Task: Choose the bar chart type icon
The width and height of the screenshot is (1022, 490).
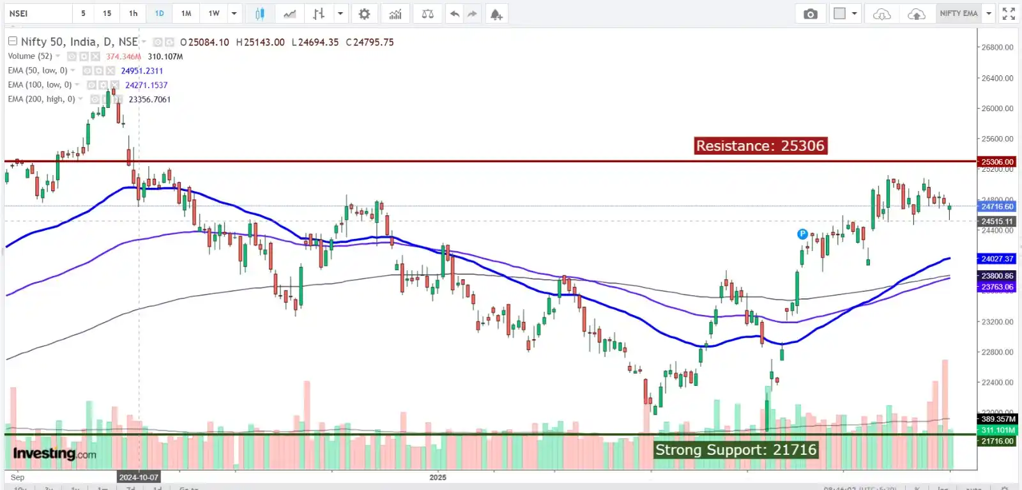Action: (319, 13)
